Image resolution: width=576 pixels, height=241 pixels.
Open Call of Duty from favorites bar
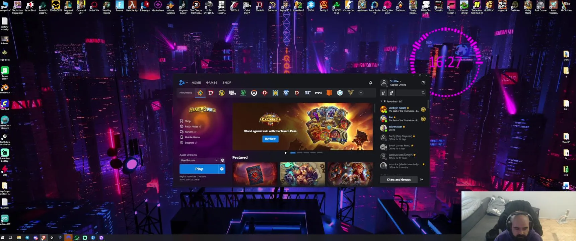click(232, 93)
